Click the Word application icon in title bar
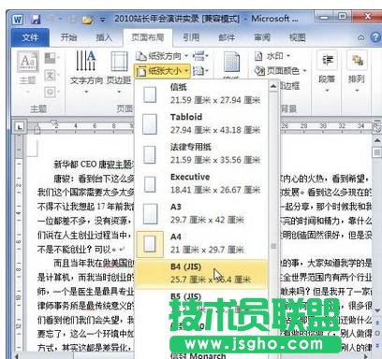Image resolution: width=382 pixels, height=359 pixels. pos(18,20)
